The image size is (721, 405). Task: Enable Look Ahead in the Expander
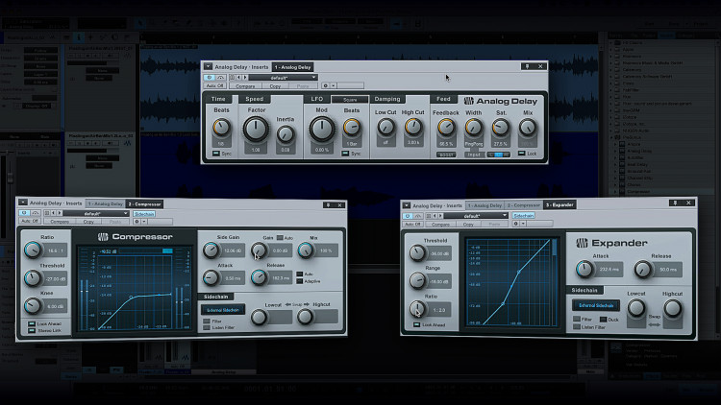(x=416, y=324)
